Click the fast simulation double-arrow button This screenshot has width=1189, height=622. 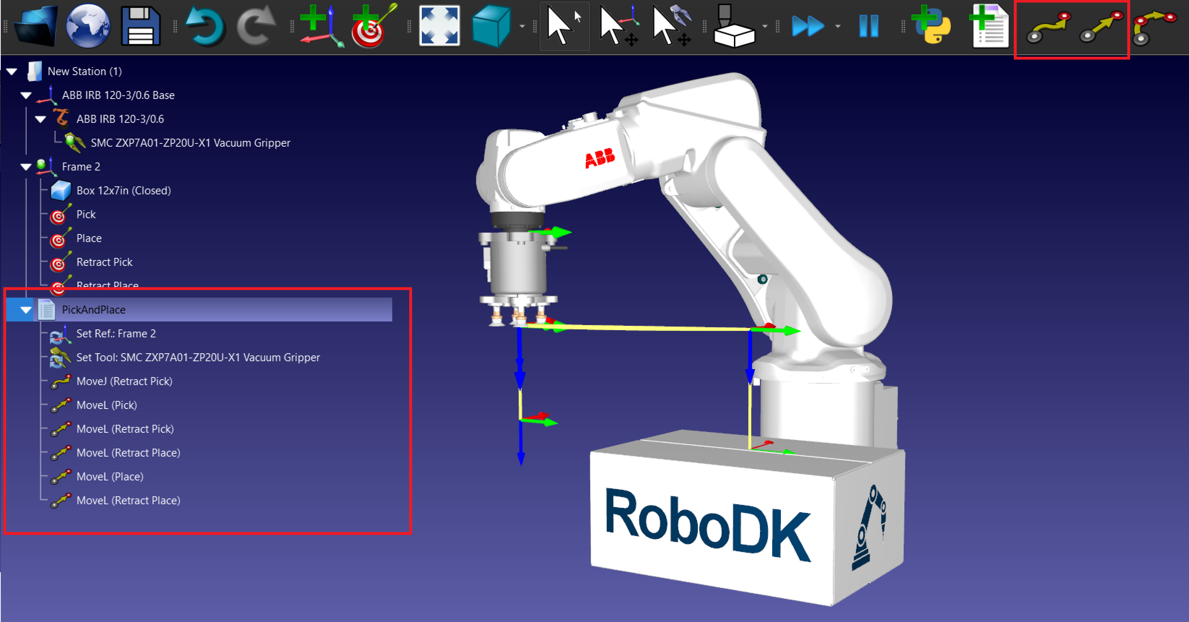807,25
